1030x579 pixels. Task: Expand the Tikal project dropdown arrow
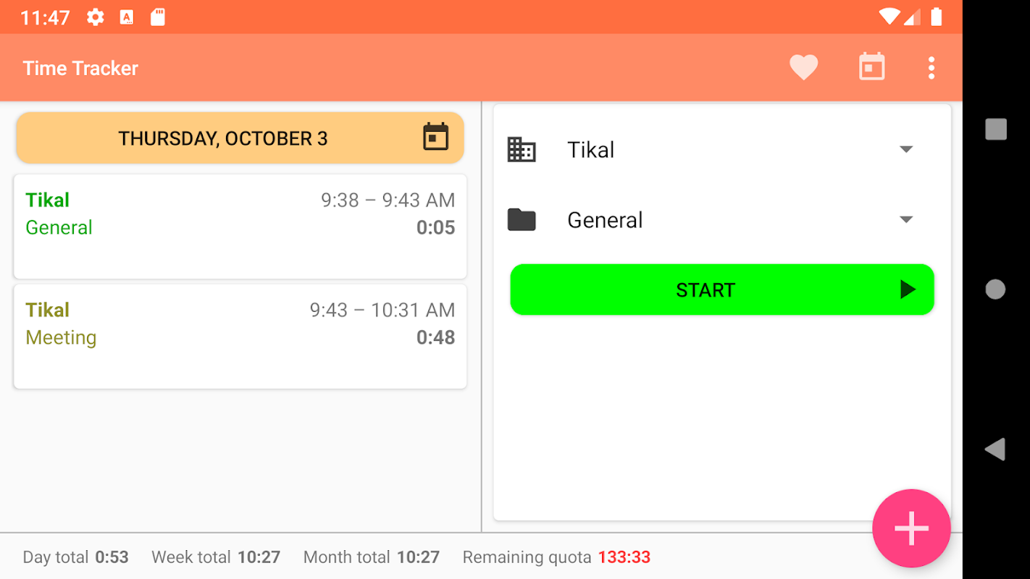point(906,149)
